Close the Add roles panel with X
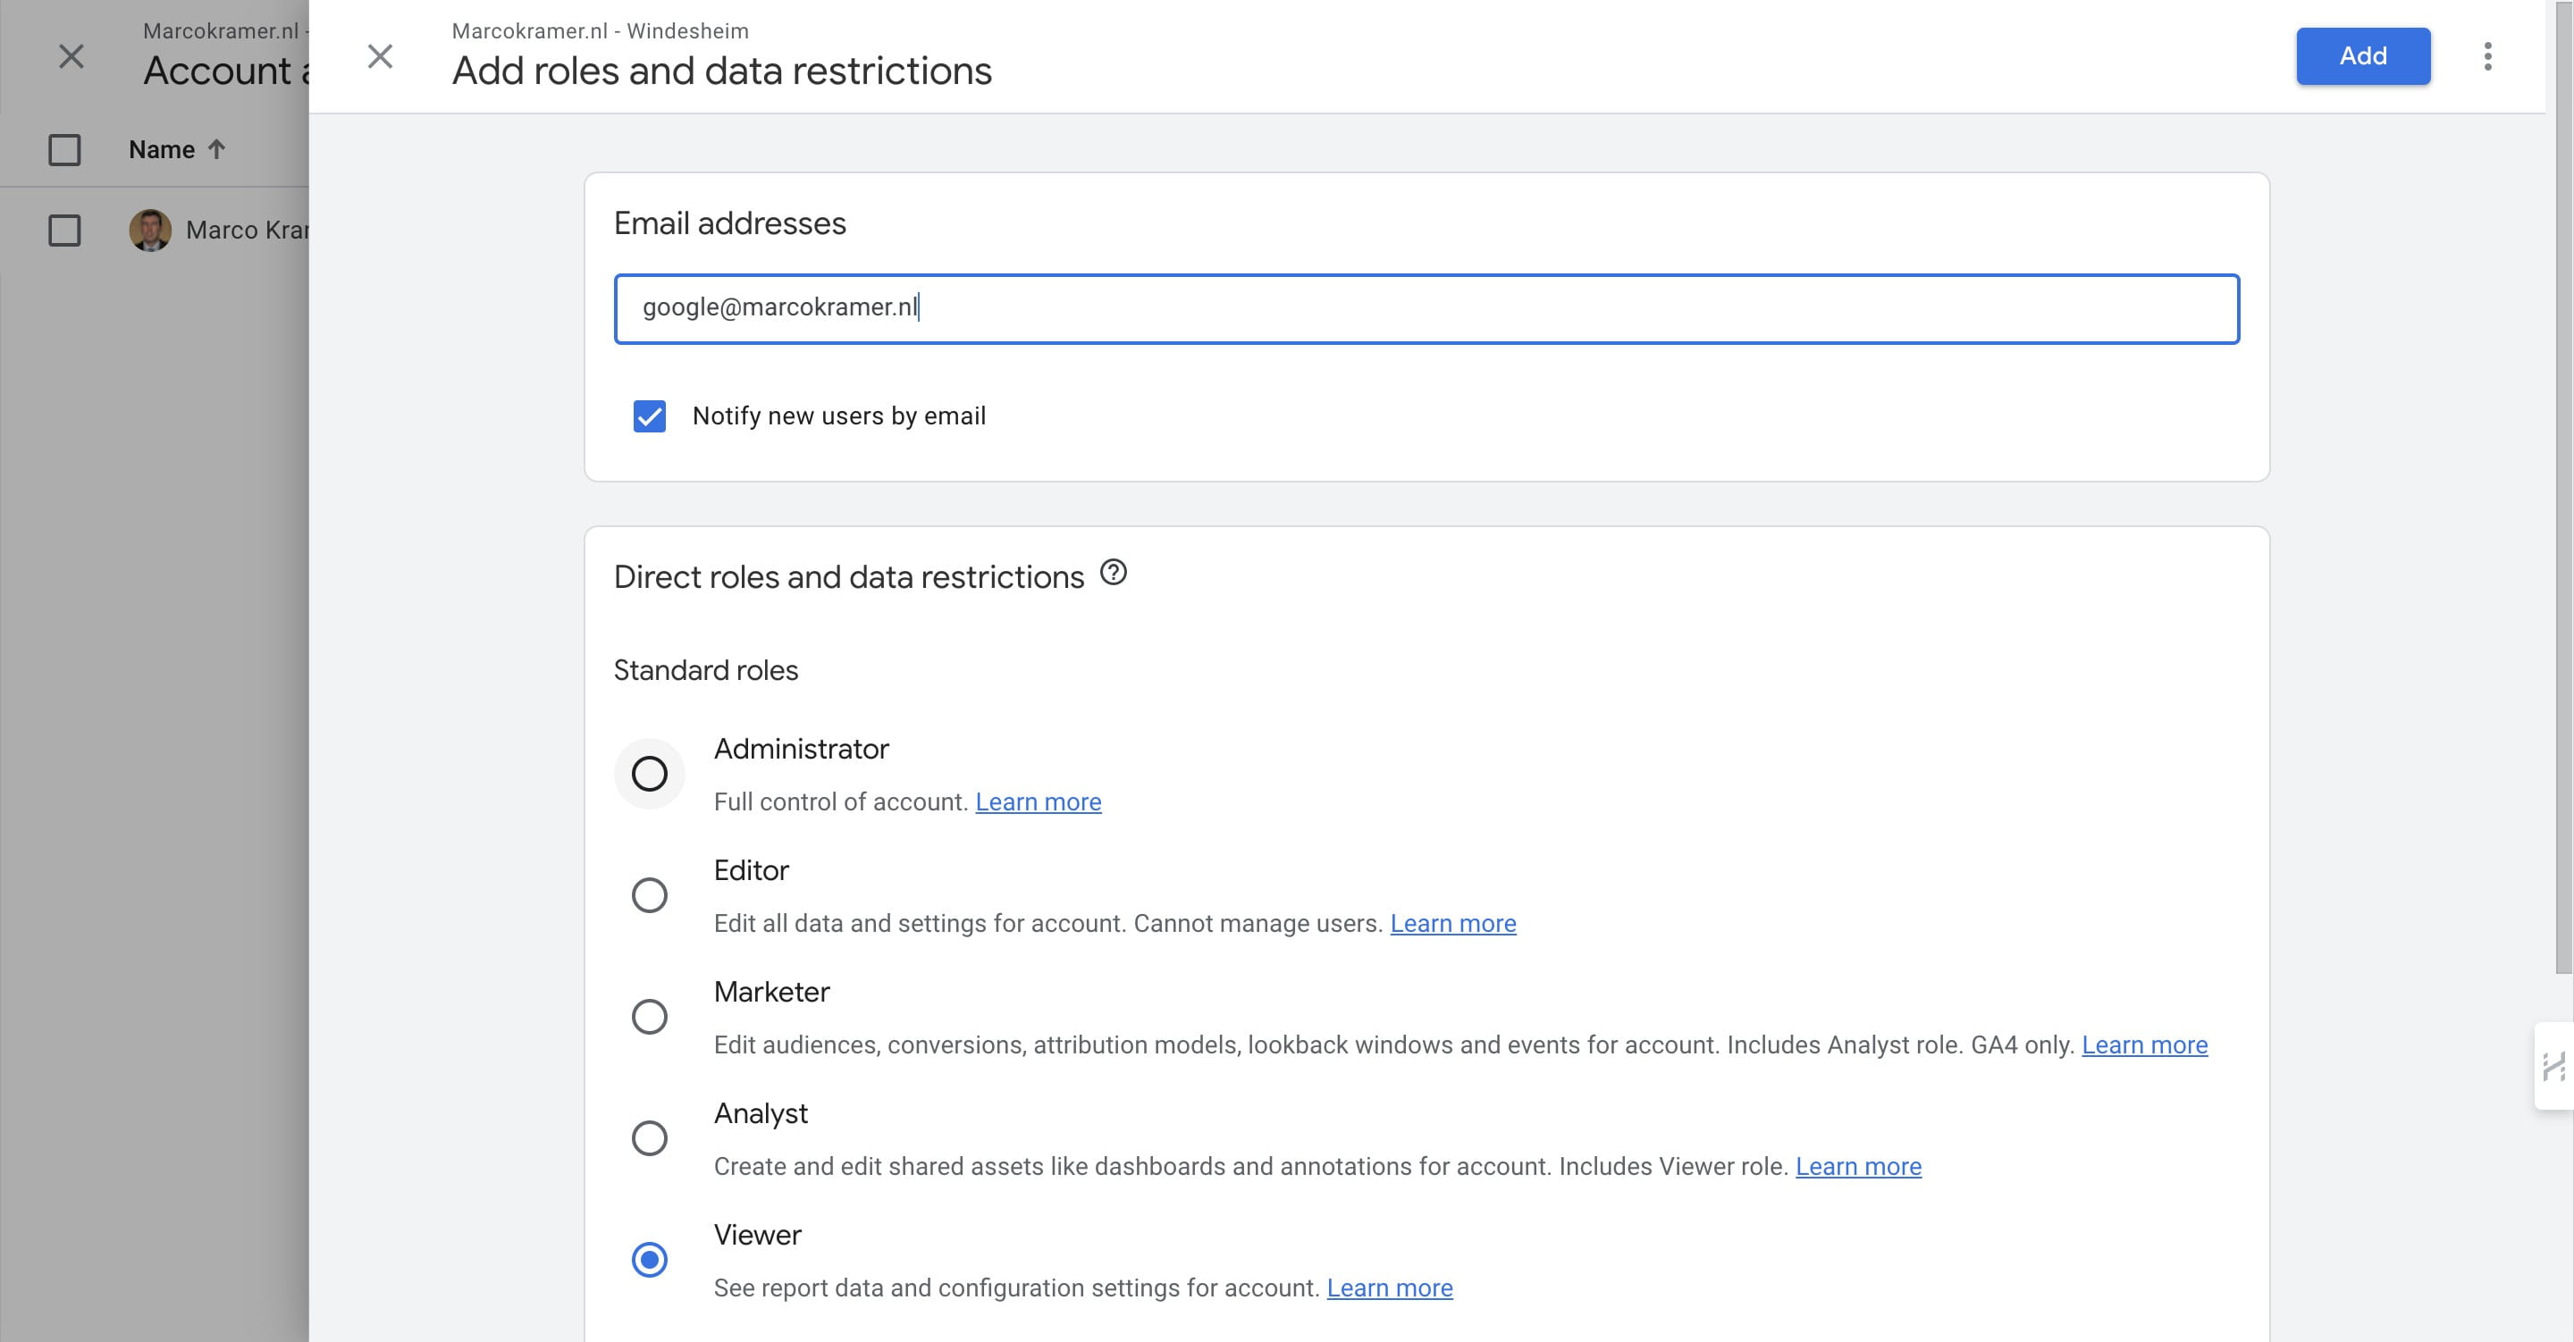 tap(380, 56)
